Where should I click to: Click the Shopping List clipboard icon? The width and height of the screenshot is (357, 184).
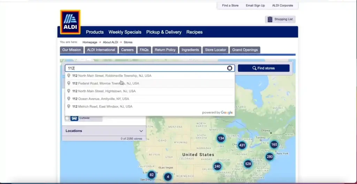tap(270, 20)
